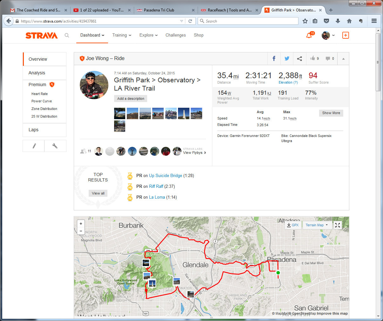Expand the Explore menu
383x321 pixels.
click(x=148, y=35)
